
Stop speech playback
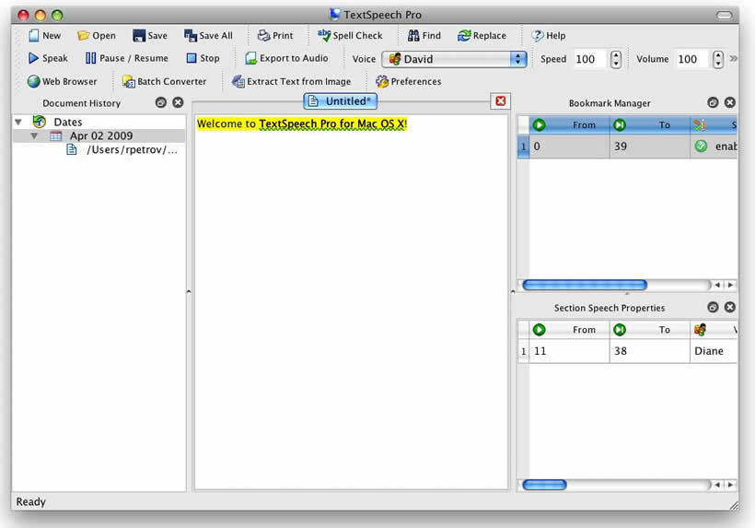(203, 58)
